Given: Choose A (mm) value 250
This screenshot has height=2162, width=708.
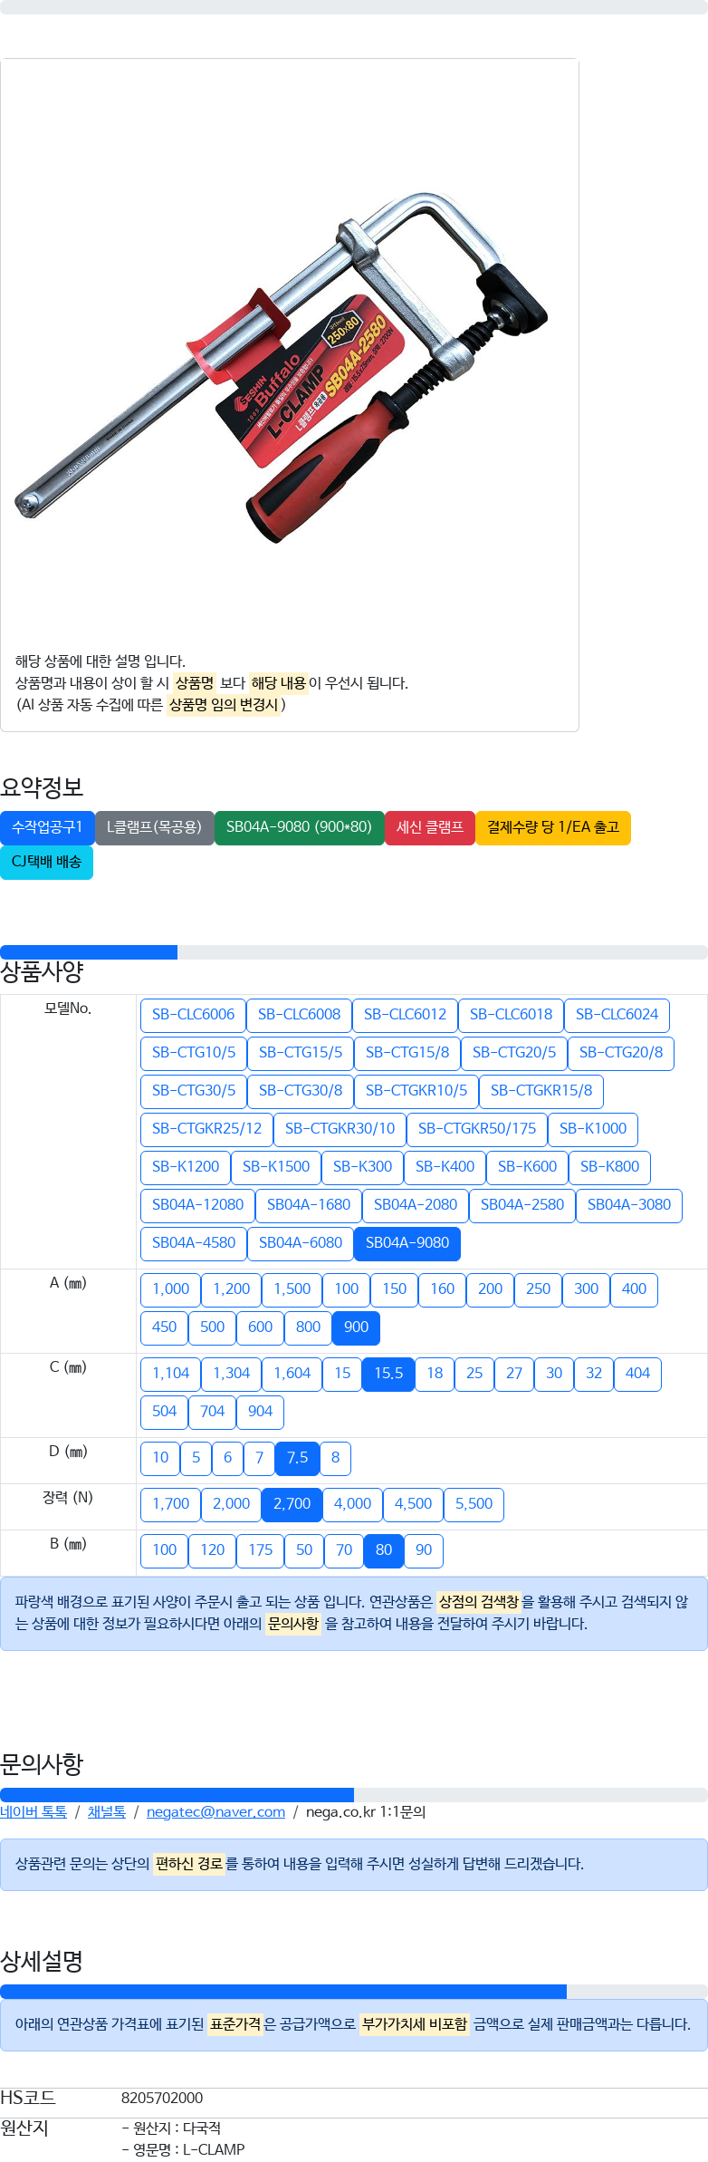Looking at the screenshot, I should (538, 1289).
